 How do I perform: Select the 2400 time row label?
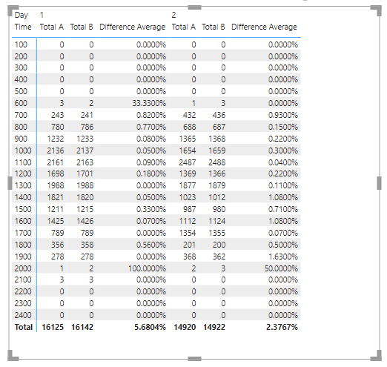23,315
